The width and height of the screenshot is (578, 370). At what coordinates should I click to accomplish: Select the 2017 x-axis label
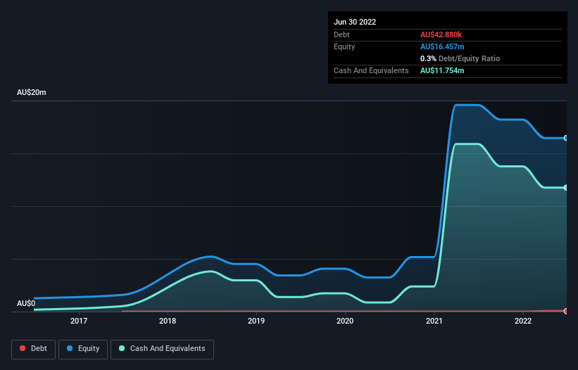pyautogui.click(x=79, y=321)
